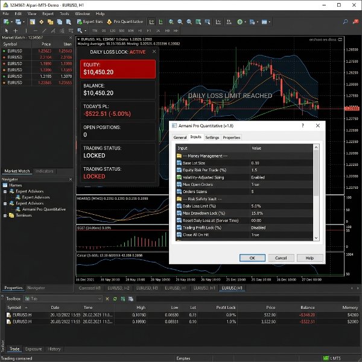Click the chart tabs scroll right arrow
Viewport: 362px width, 362px height.
tap(358, 288)
